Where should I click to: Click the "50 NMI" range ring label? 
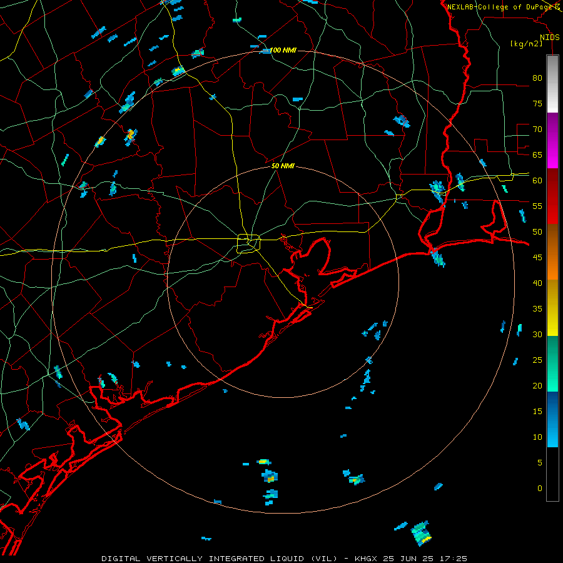pyautogui.click(x=283, y=166)
